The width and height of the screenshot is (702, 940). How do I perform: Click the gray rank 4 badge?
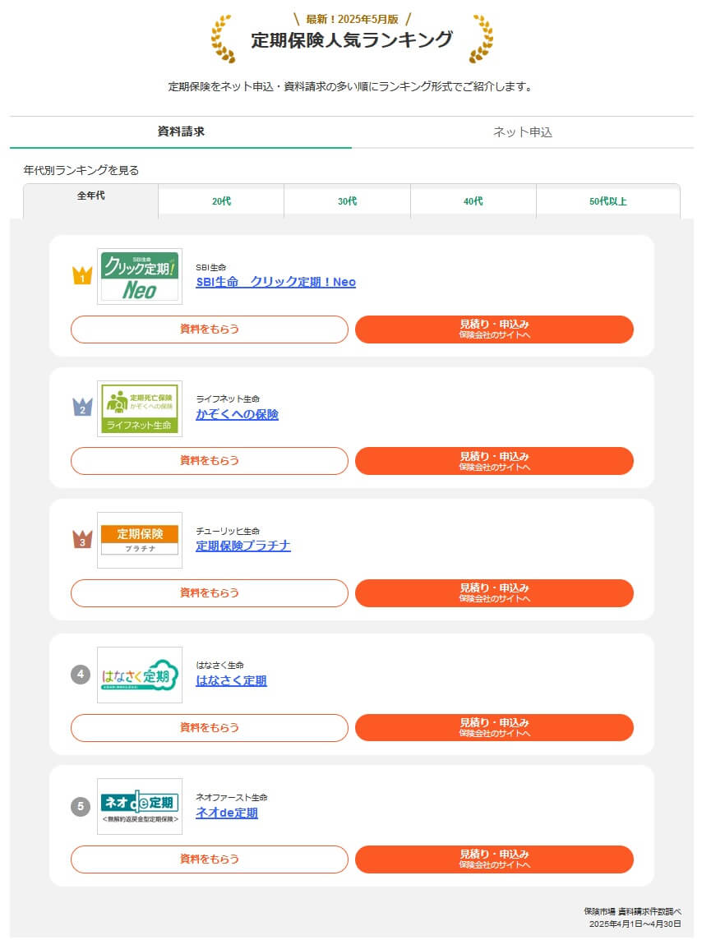click(x=81, y=675)
